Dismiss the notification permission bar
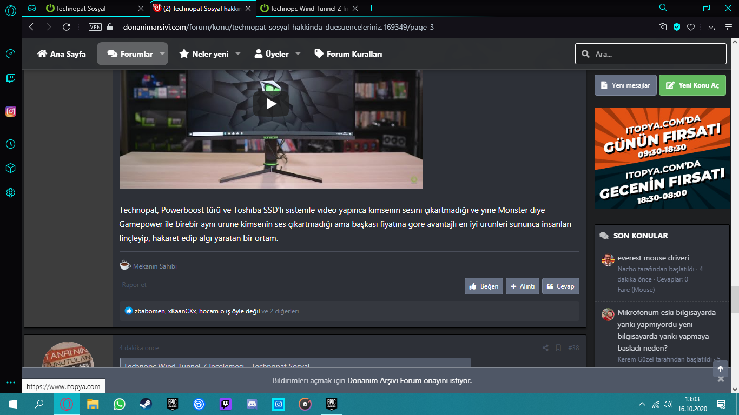This screenshot has height=415, width=739. pos(721,379)
